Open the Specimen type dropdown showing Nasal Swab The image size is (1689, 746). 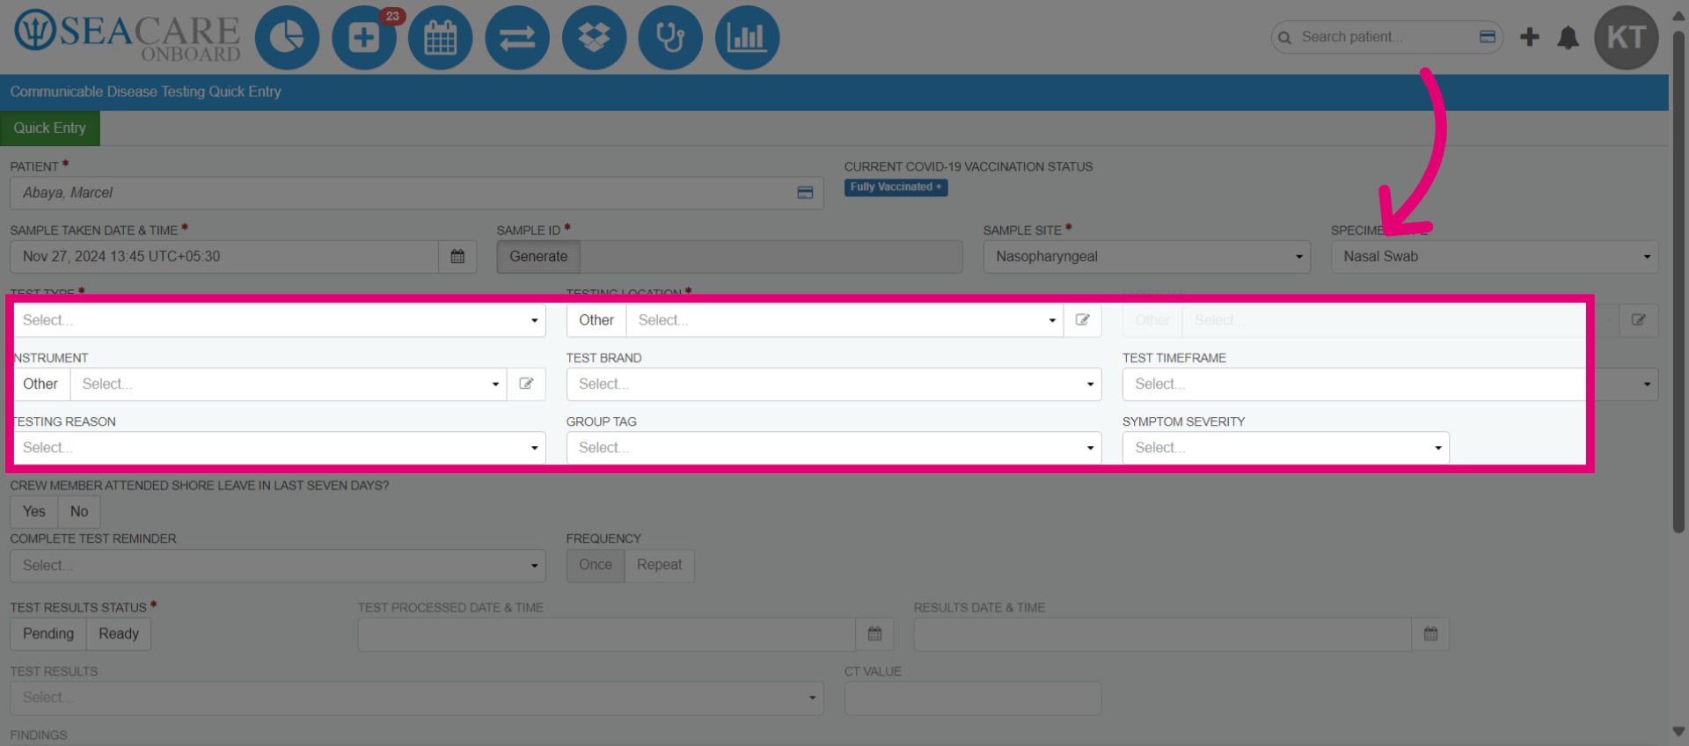point(1495,257)
